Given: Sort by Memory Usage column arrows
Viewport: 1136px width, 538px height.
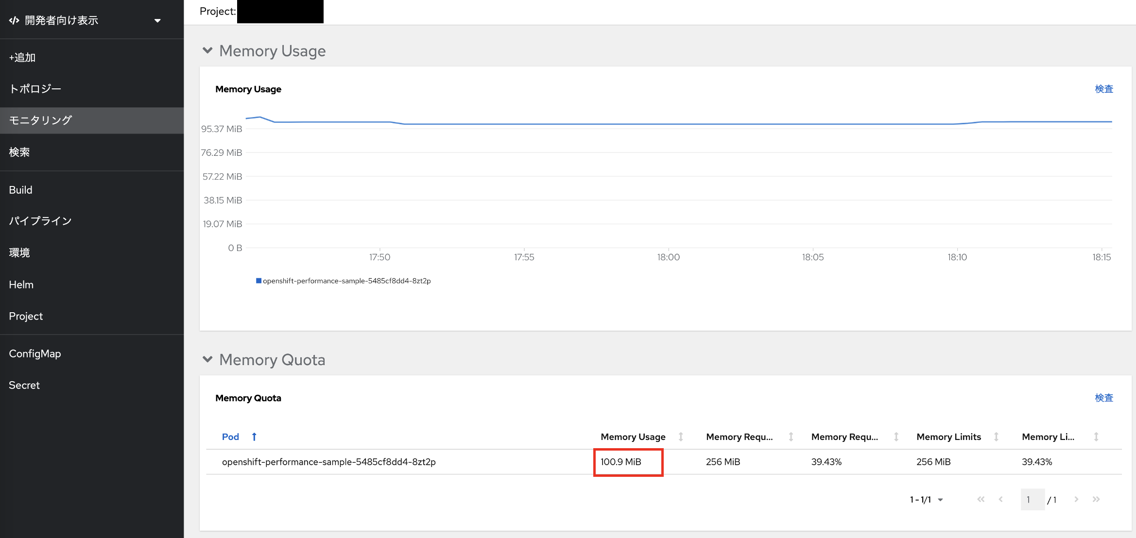Looking at the screenshot, I should click(x=681, y=437).
